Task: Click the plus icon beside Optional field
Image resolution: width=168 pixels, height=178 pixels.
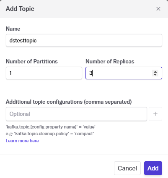Action: pyautogui.click(x=155, y=114)
